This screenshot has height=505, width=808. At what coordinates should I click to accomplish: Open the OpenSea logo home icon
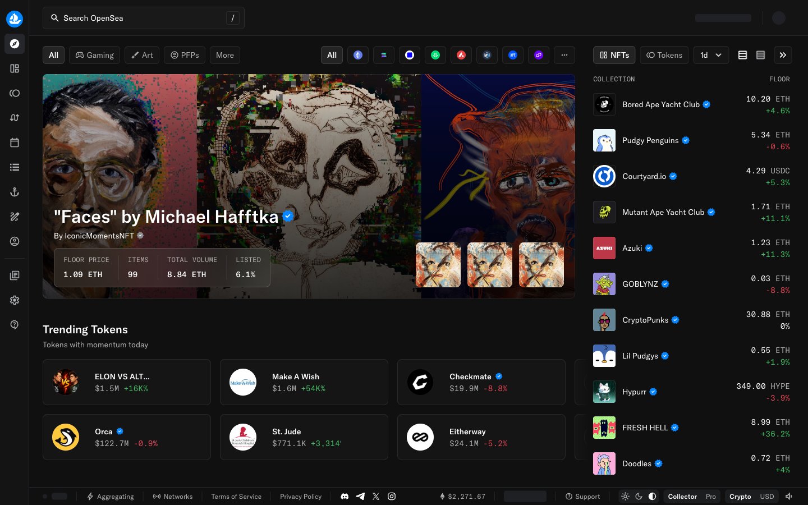pyautogui.click(x=15, y=19)
